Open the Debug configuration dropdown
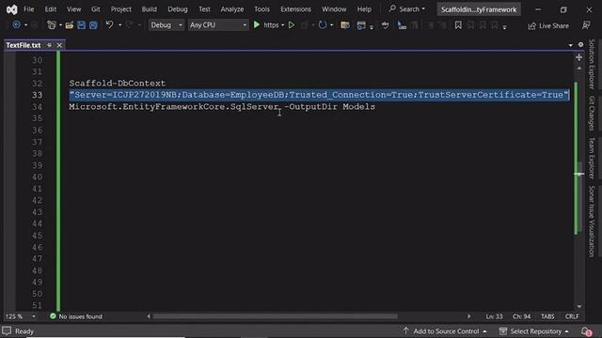Image resolution: width=602 pixels, height=338 pixels. coord(166,25)
